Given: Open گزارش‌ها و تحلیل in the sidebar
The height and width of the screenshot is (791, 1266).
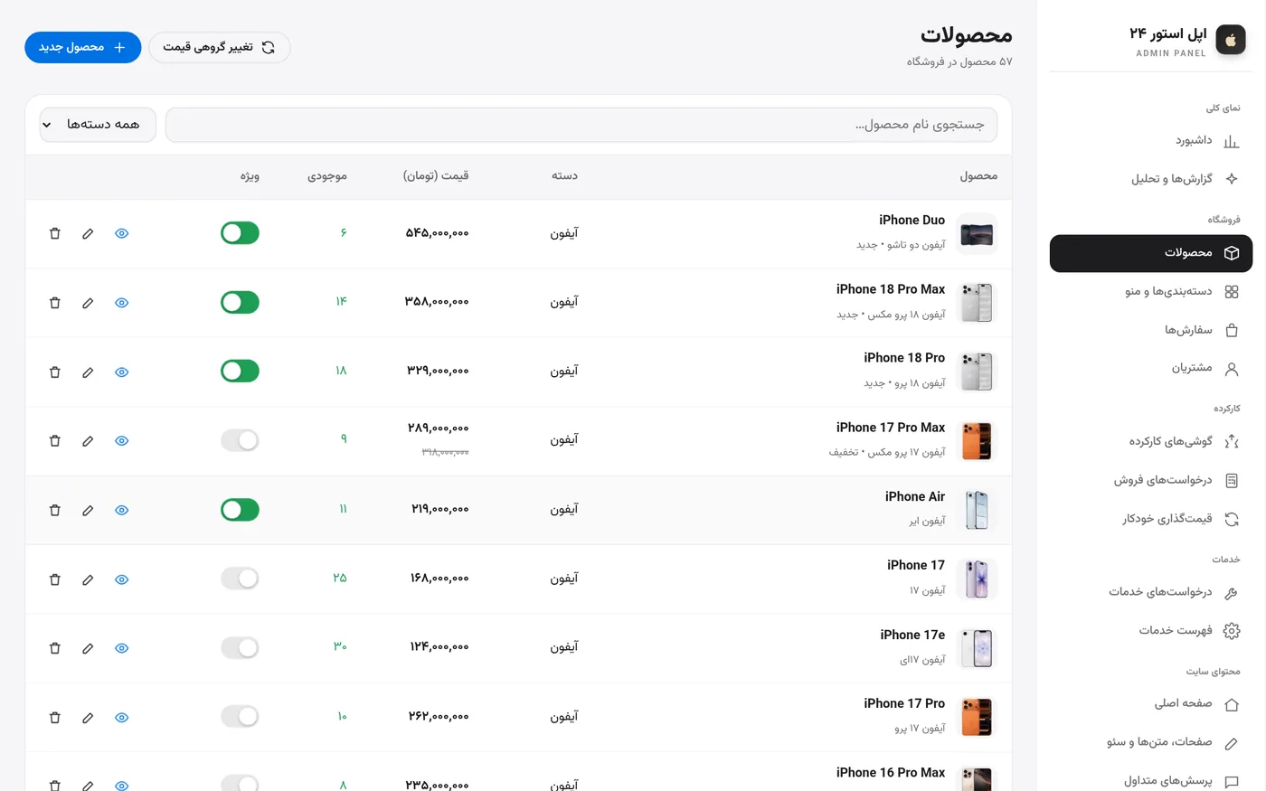Looking at the screenshot, I should click(x=1151, y=179).
